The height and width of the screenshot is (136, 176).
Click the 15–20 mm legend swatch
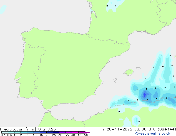pyautogui.click(x=43, y=132)
